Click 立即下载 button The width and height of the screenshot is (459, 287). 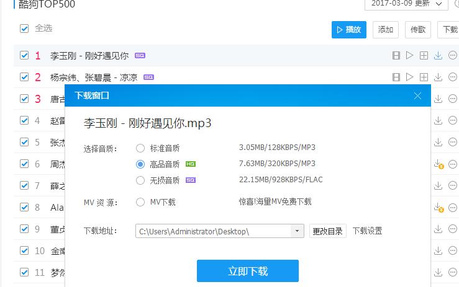coord(248,271)
